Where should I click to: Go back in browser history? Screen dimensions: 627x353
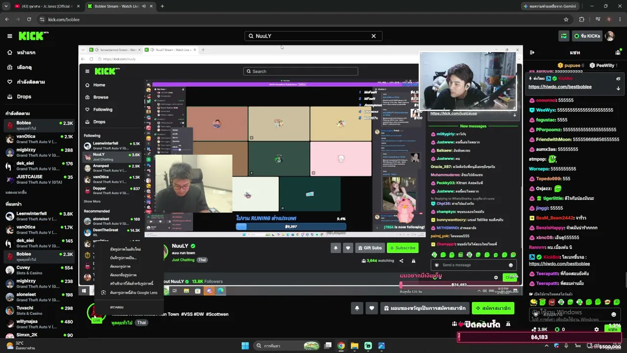(7, 20)
